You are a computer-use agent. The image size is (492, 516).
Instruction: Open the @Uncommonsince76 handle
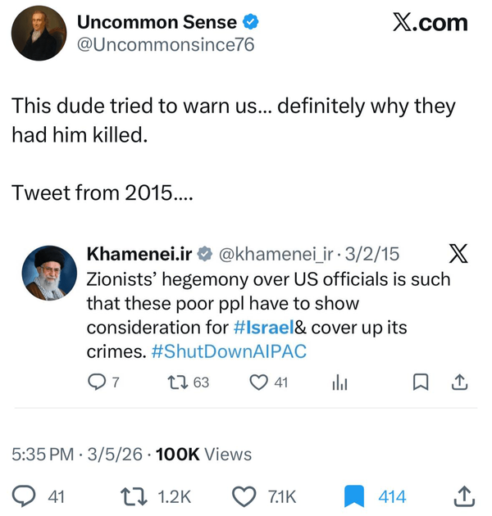coord(165,45)
